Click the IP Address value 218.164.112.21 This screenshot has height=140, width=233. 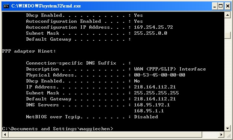[155, 87]
